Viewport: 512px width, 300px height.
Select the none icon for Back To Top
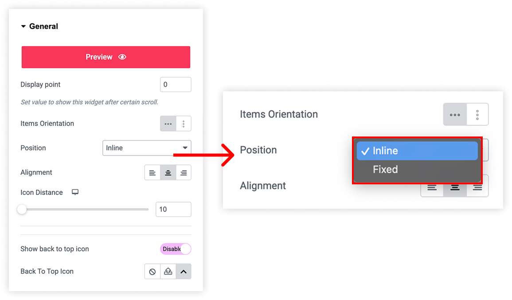152,272
